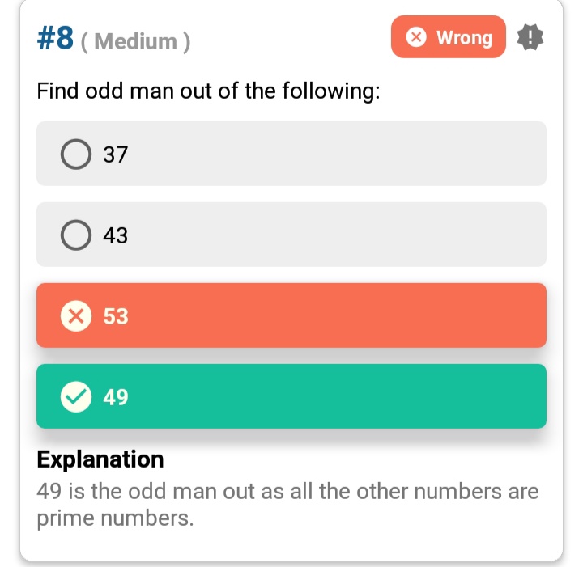Click the X icon inside Wrong badge
This screenshot has height=567, width=583.
416,37
